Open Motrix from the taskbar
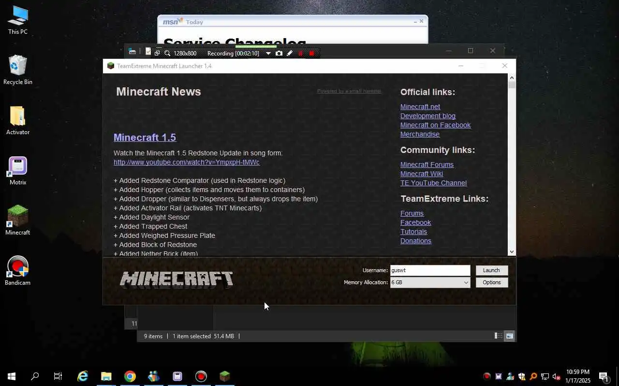The image size is (619, 386). (x=177, y=376)
